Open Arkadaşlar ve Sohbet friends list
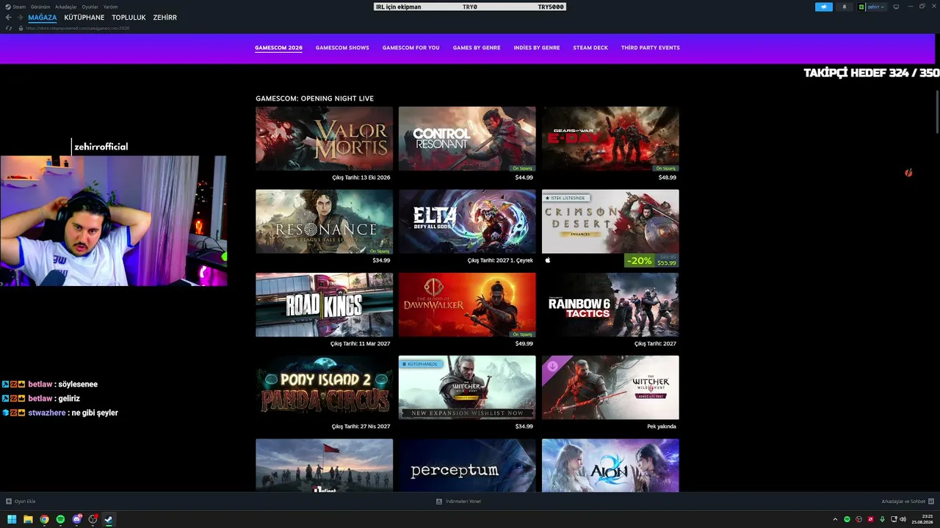 (907, 502)
